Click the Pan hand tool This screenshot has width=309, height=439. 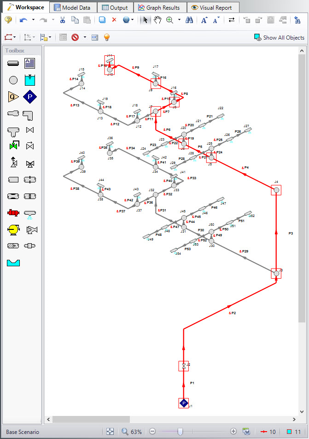(157, 20)
